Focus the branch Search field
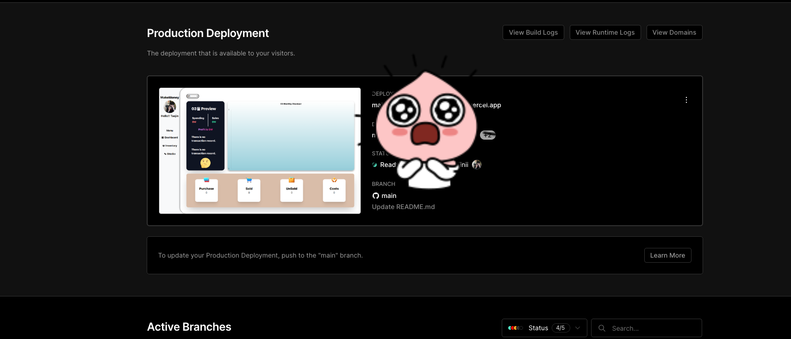791x339 pixels. click(x=647, y=328)
